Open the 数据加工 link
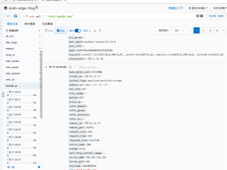 tap(176, 8)
